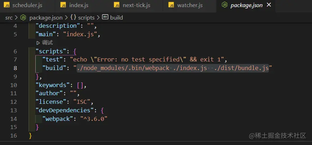Click the "license" key

point(51,102)
